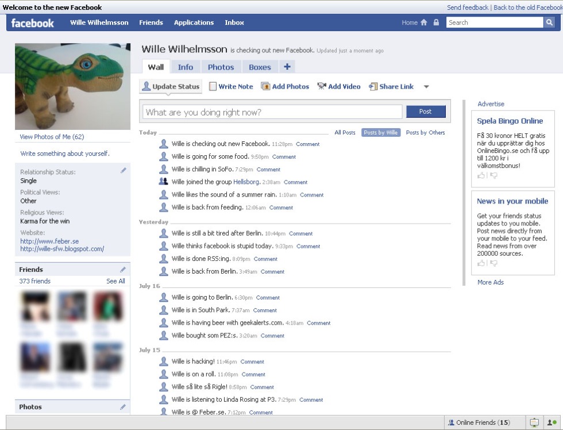Expand more publisher options dropdown arrow
Screen dimensions: 563x430
(426, 87)
